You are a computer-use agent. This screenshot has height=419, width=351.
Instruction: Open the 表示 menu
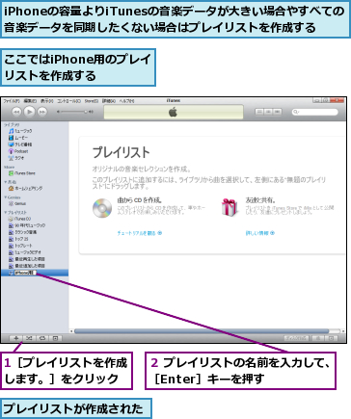(47, 101)
